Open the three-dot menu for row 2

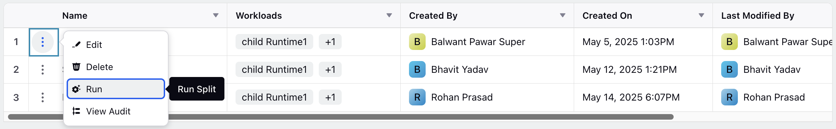pos(43,70)
